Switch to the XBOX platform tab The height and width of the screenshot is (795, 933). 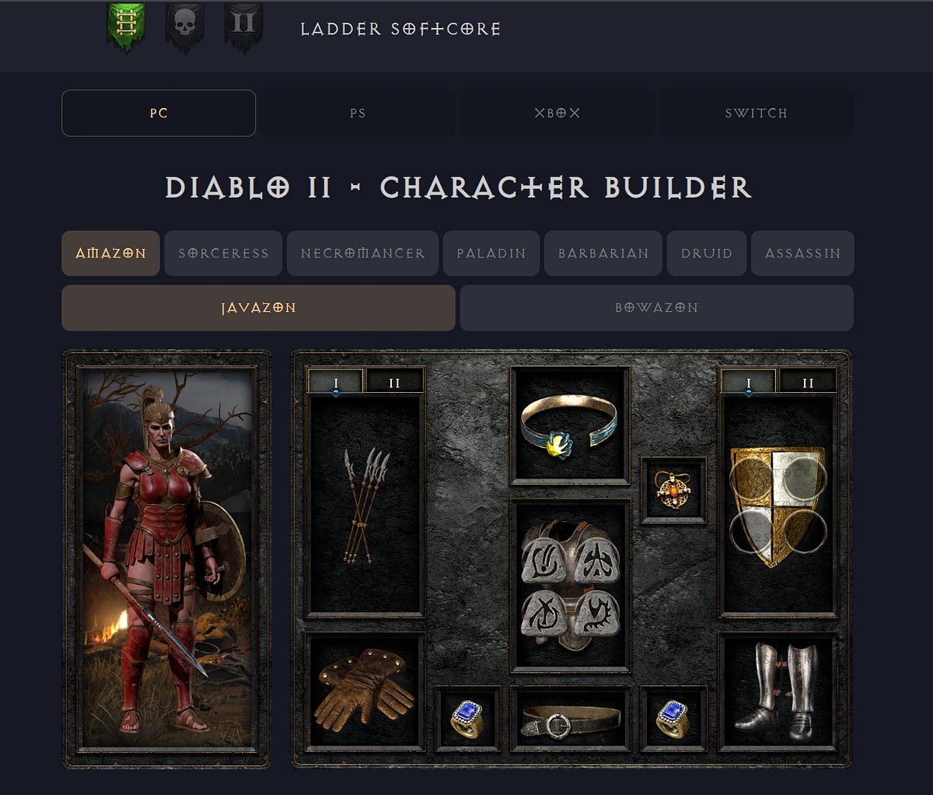point(557,113)
